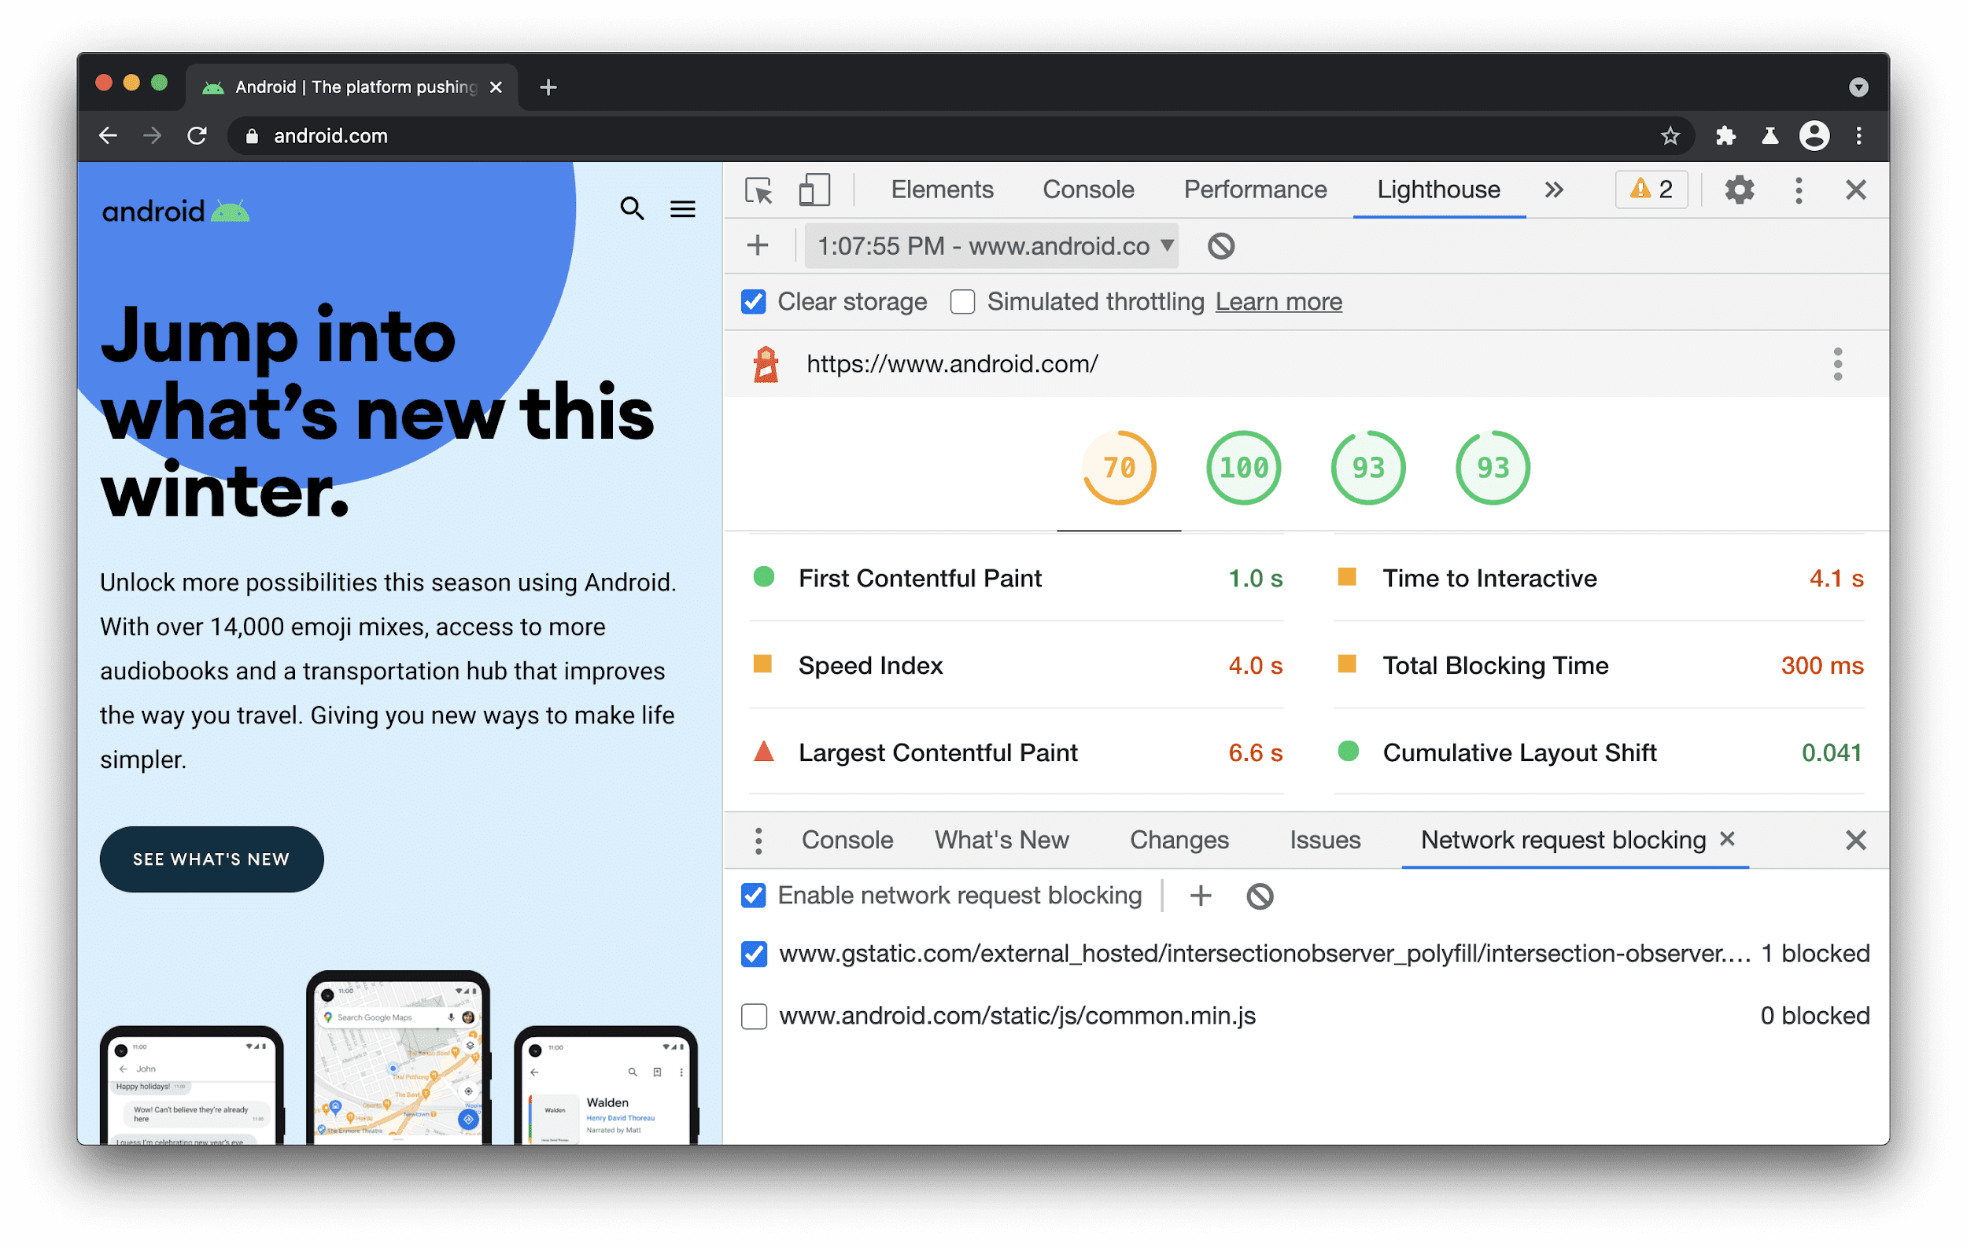The height and width of the screenshot is (1247, 1967).
Task: Expand the Lighthouse URL dropdown selector
Action: click(1168, 247)
